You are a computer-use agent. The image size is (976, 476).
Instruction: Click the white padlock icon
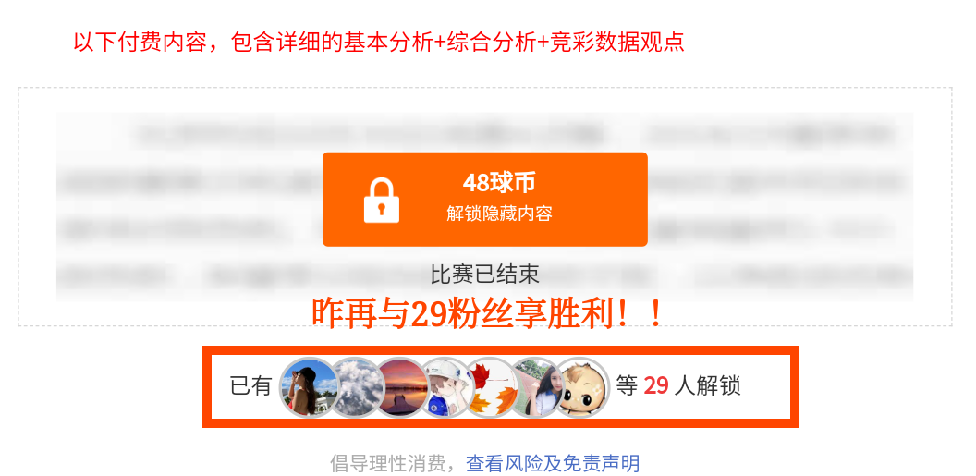[381, 201]
